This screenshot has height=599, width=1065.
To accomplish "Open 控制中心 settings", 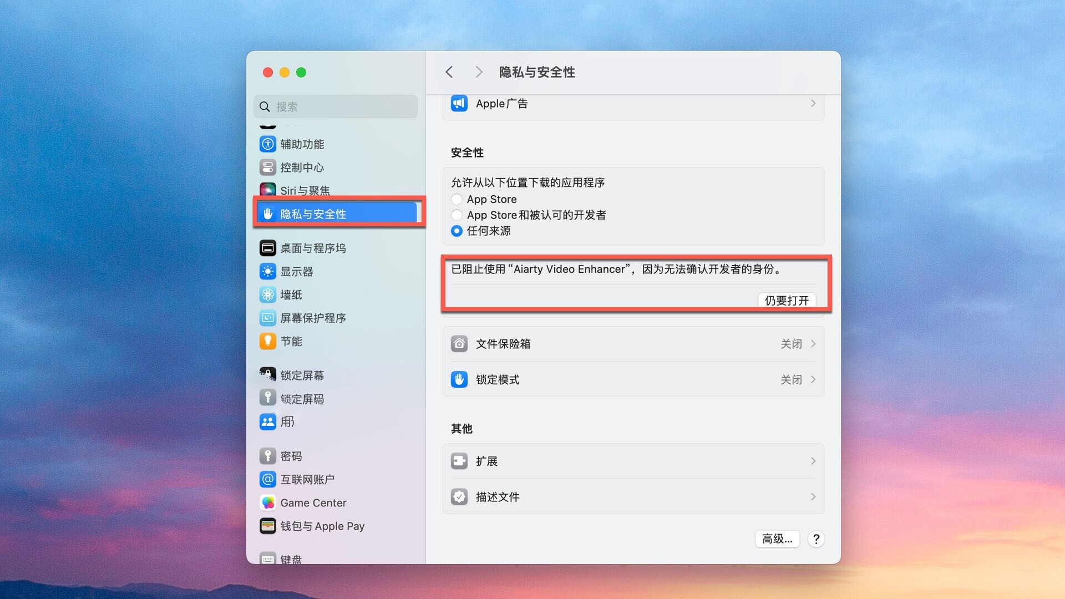I will point(302,167).
